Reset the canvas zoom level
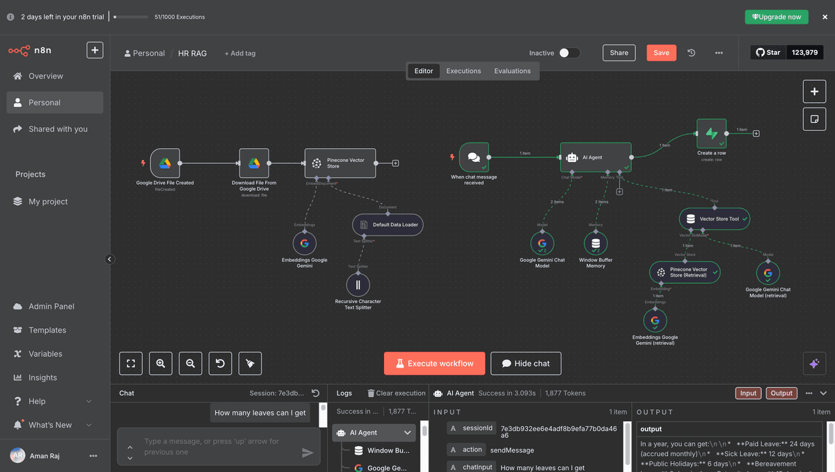Viewport: 835px width, 472px height. point(221,364)
